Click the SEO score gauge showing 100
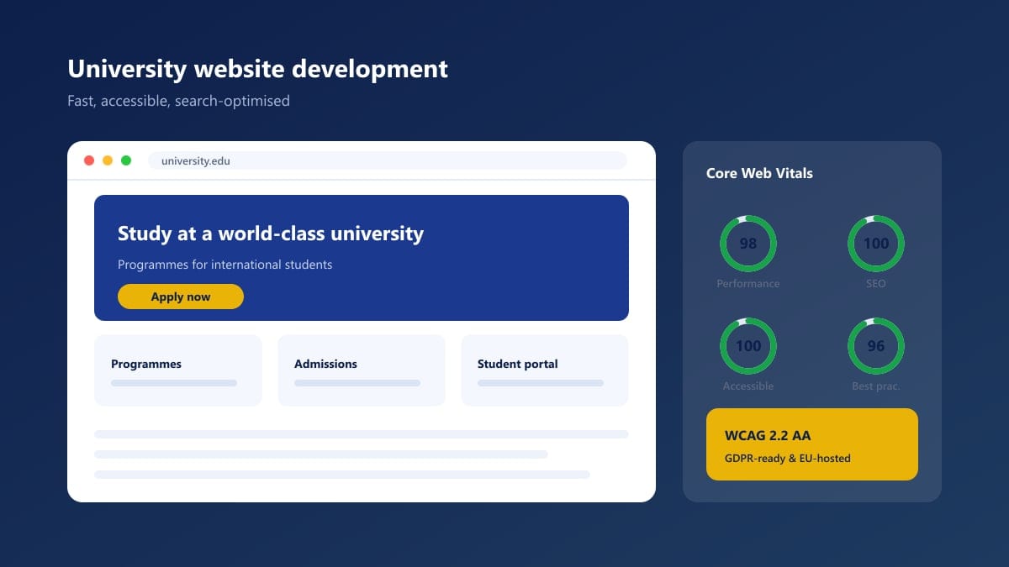The width and height of the screenshot is (1009, 567). [x=876, y=244]
